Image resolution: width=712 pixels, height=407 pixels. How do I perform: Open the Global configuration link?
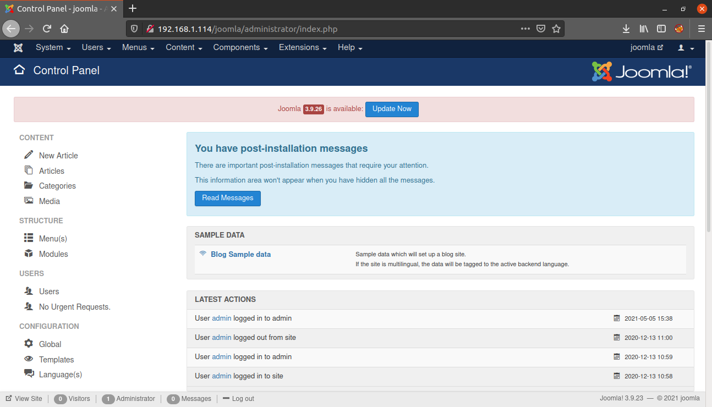pyautogui.click(x=50, y=344)
